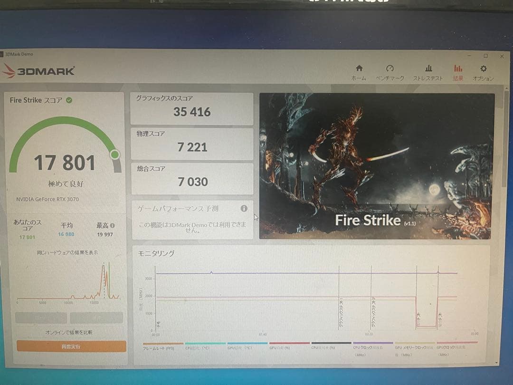The width and height of the screenshot is (513, 385).
Task: Click the info icon beside 最高 score
Action: (112, 226)
